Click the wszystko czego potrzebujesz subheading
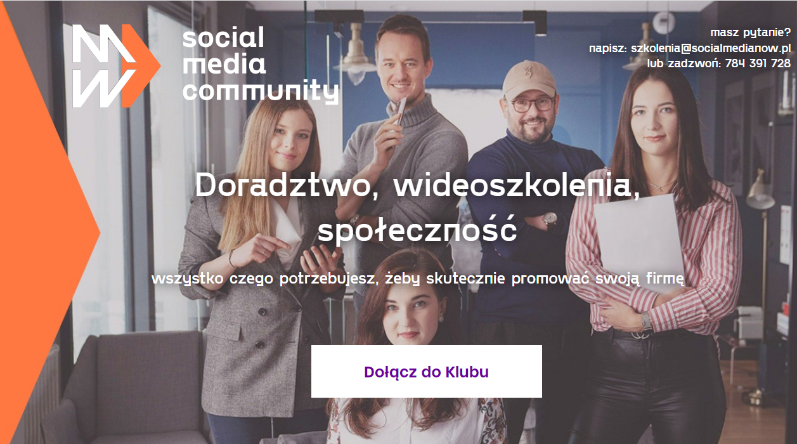The width and height of the screenshot is (797, 444). click(x=418, y=279)
